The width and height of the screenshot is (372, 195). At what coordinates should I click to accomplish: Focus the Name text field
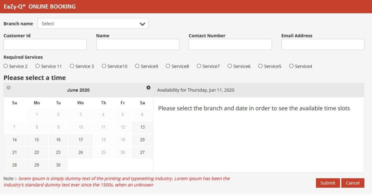click(138, 45)
